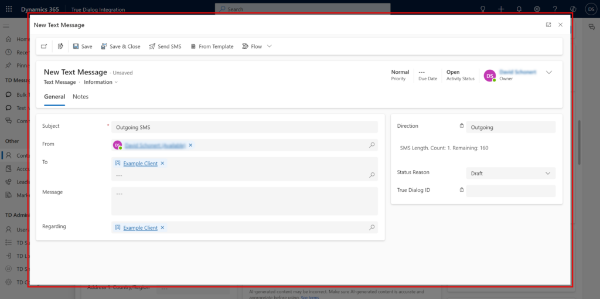Expand the Flow dropdown chevron
Screen dimensions: 600x299
(270, 46)
